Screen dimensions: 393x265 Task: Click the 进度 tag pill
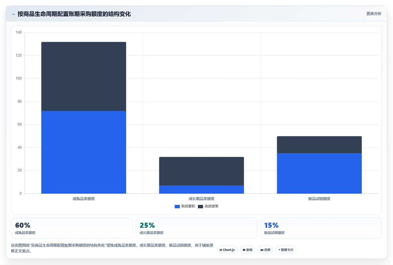[265, 250]
